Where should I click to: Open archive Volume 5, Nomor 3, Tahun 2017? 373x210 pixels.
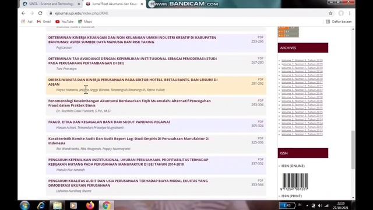pos(302,82)
